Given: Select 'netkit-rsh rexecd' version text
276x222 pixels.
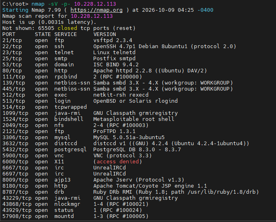Looking at the screenshot, I should coord(121,95).
